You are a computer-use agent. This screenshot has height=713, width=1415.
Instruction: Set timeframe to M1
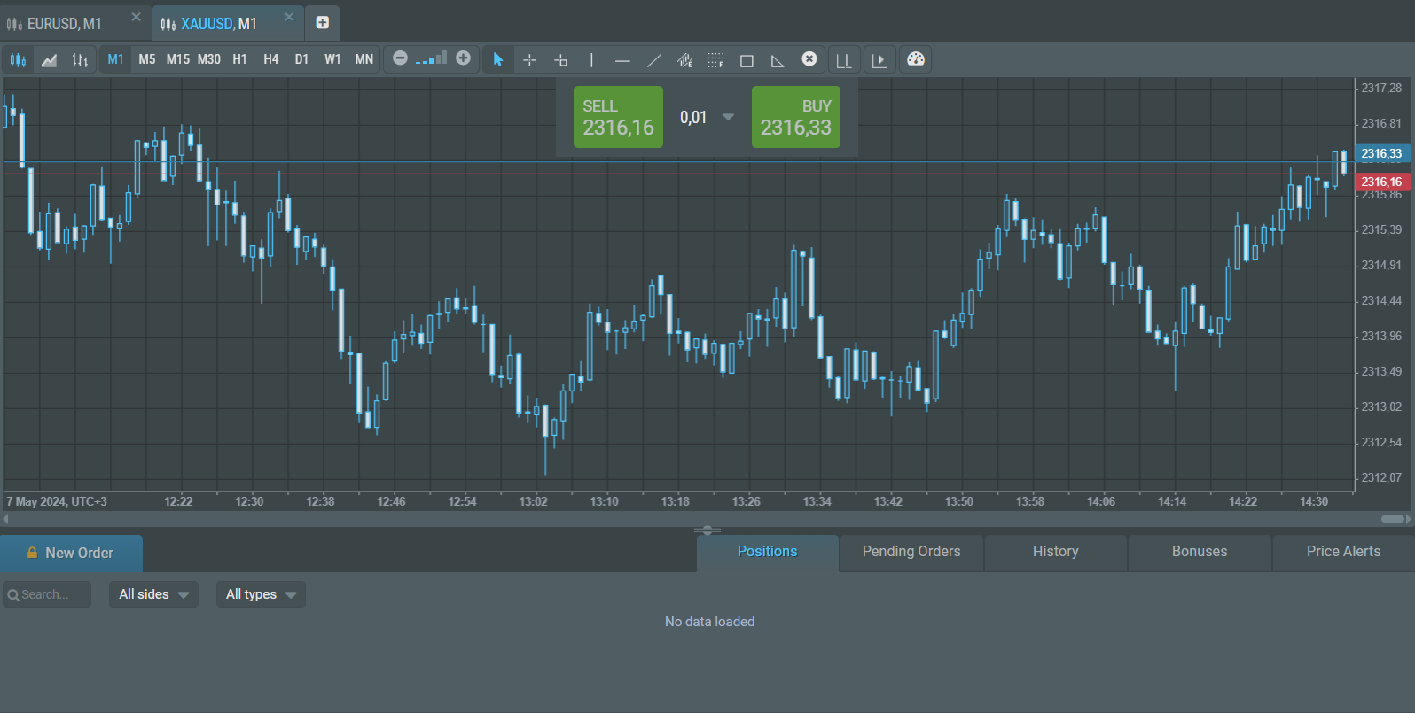coord(115,59)
